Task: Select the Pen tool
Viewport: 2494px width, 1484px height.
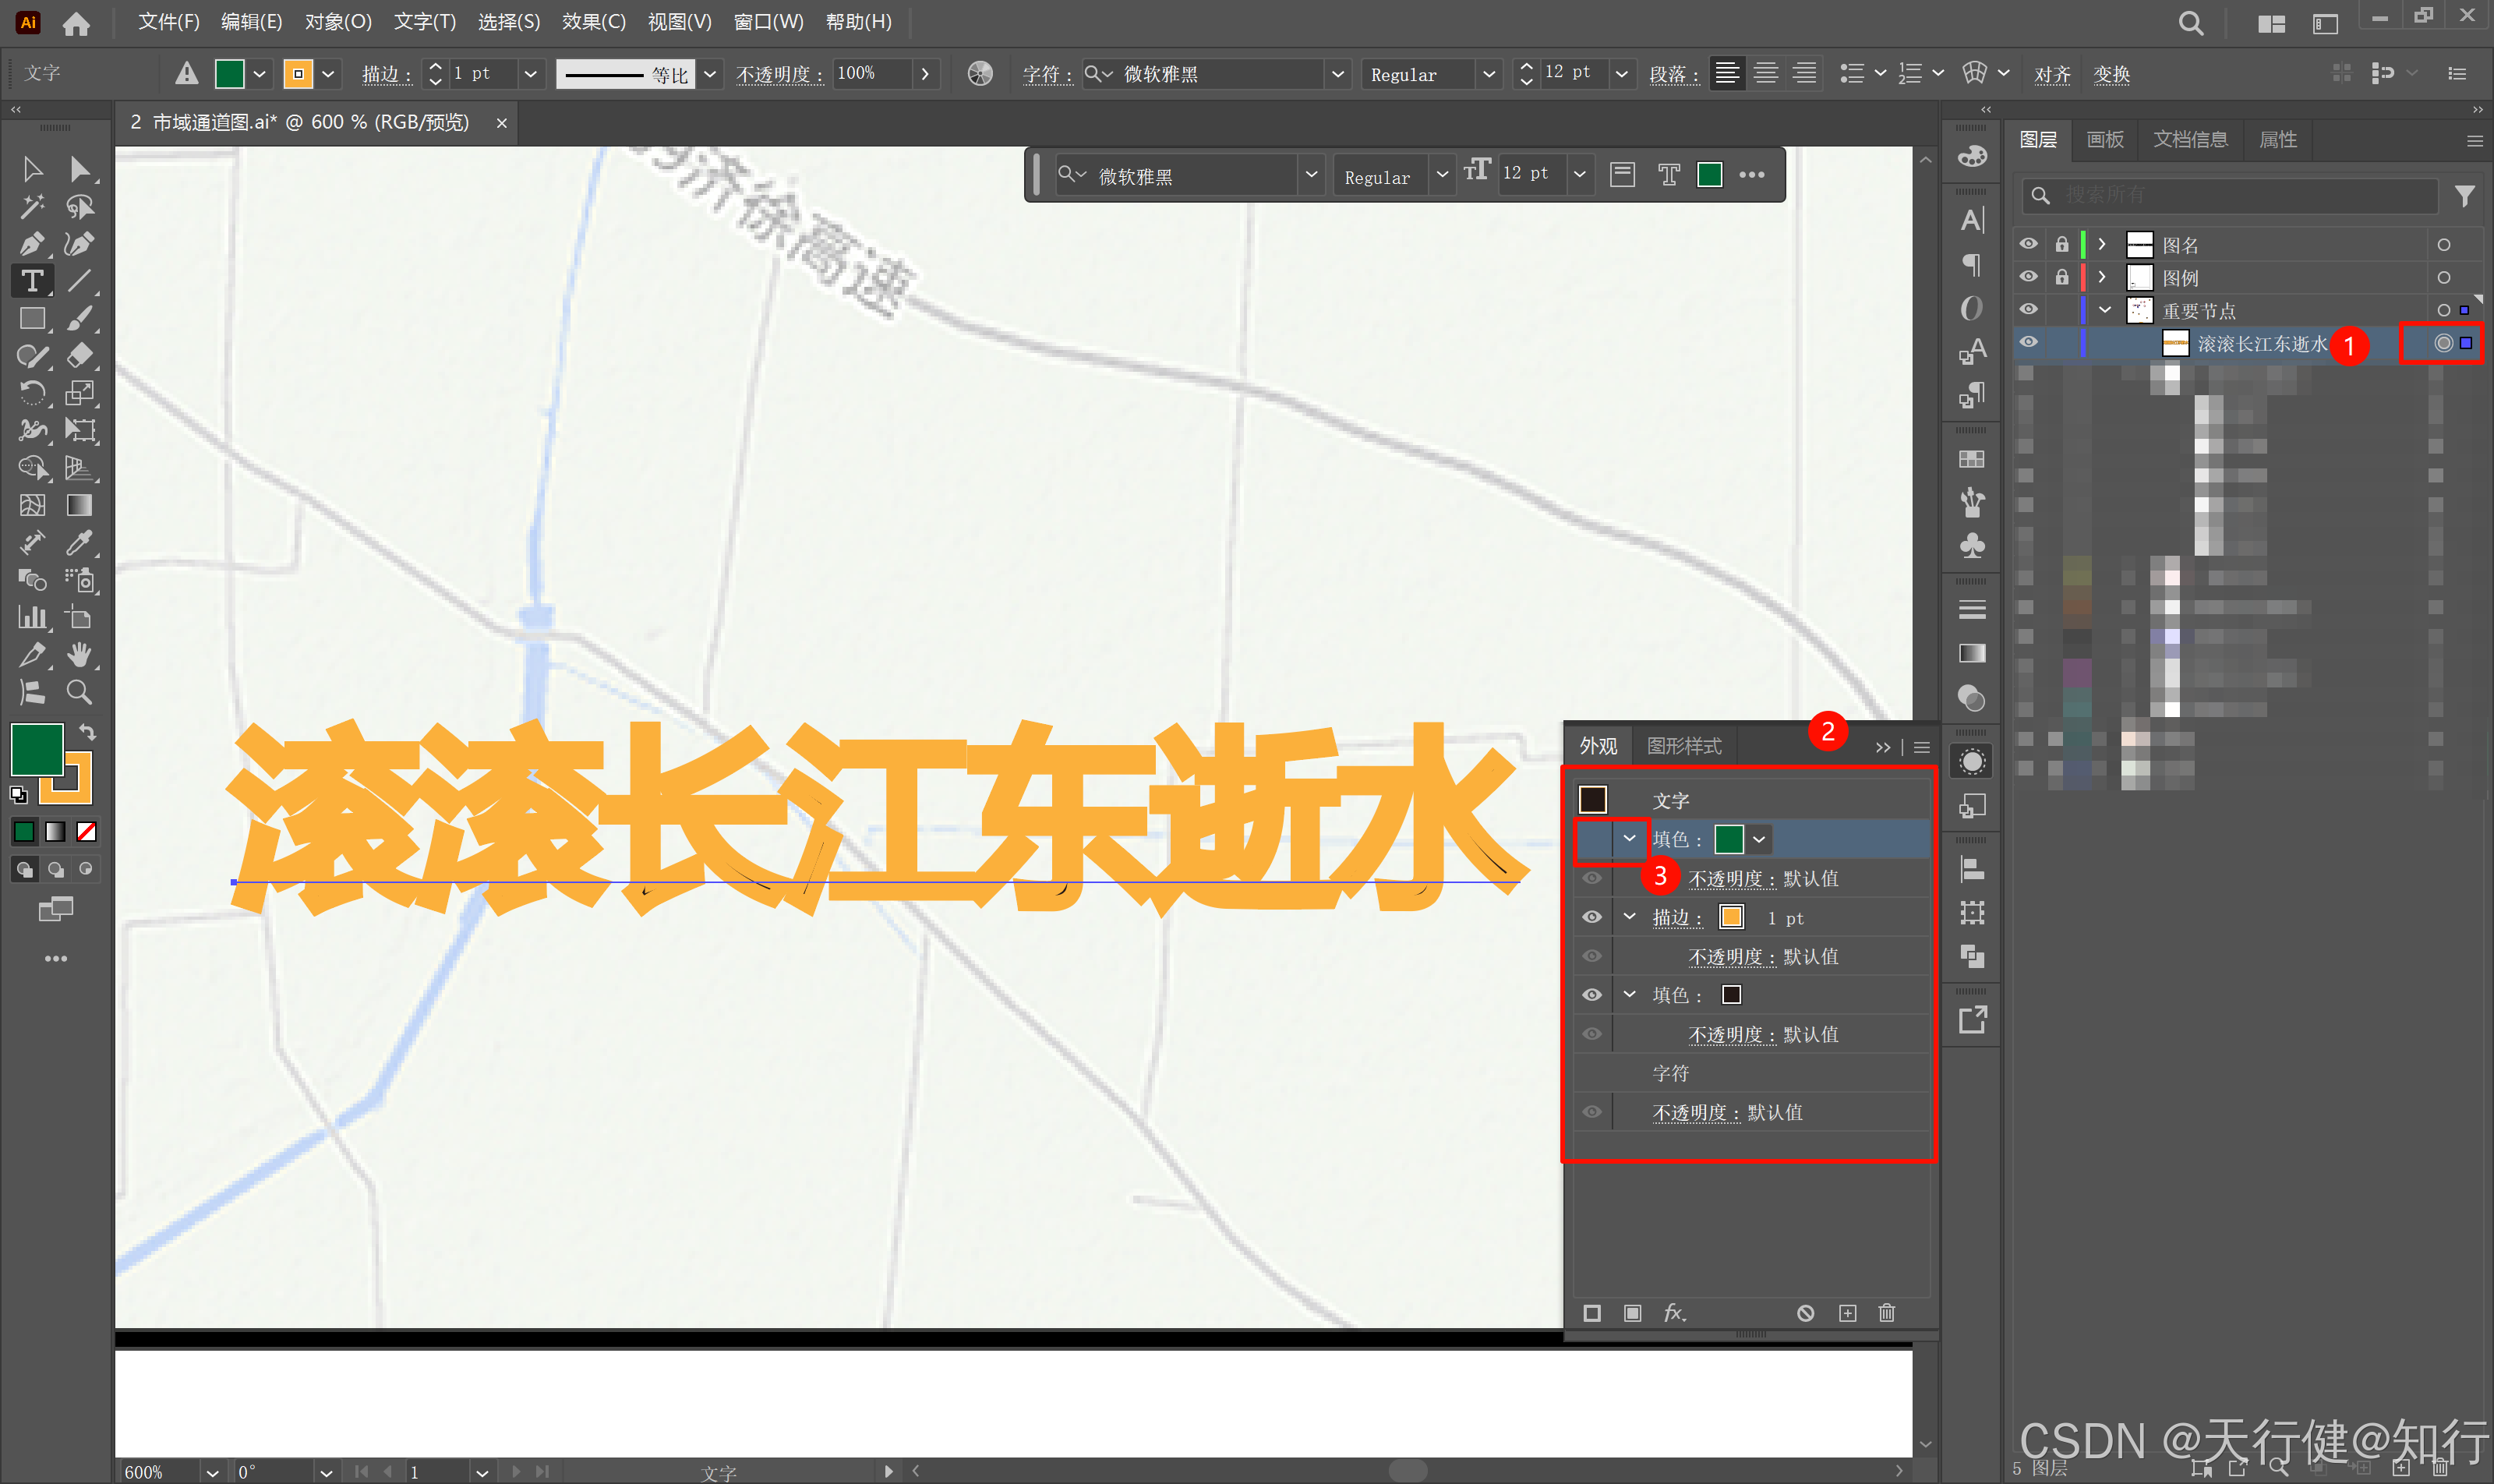Action: [x=32, y=244]
